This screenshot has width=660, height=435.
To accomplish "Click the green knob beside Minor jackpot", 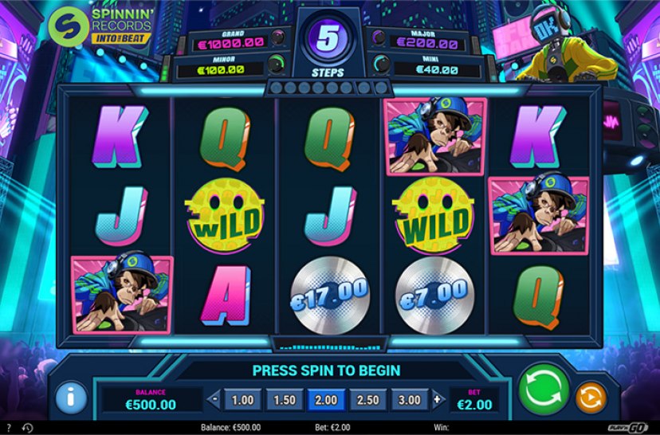I will pos(276,64).
